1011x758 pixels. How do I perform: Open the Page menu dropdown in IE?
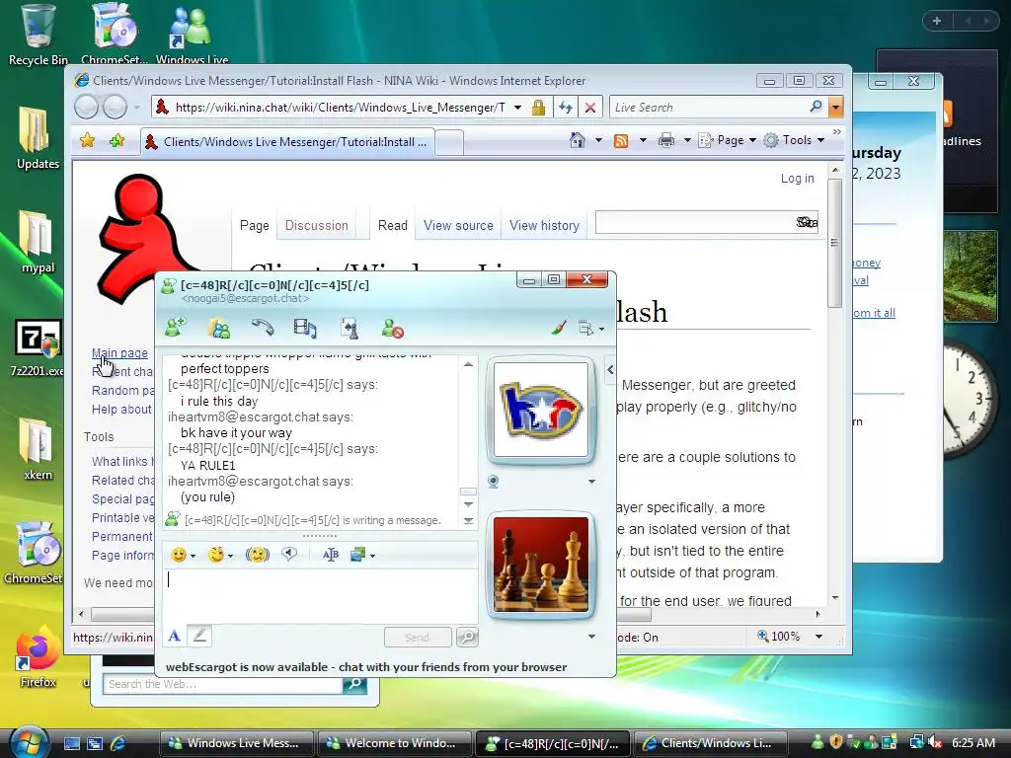[727, 140]
